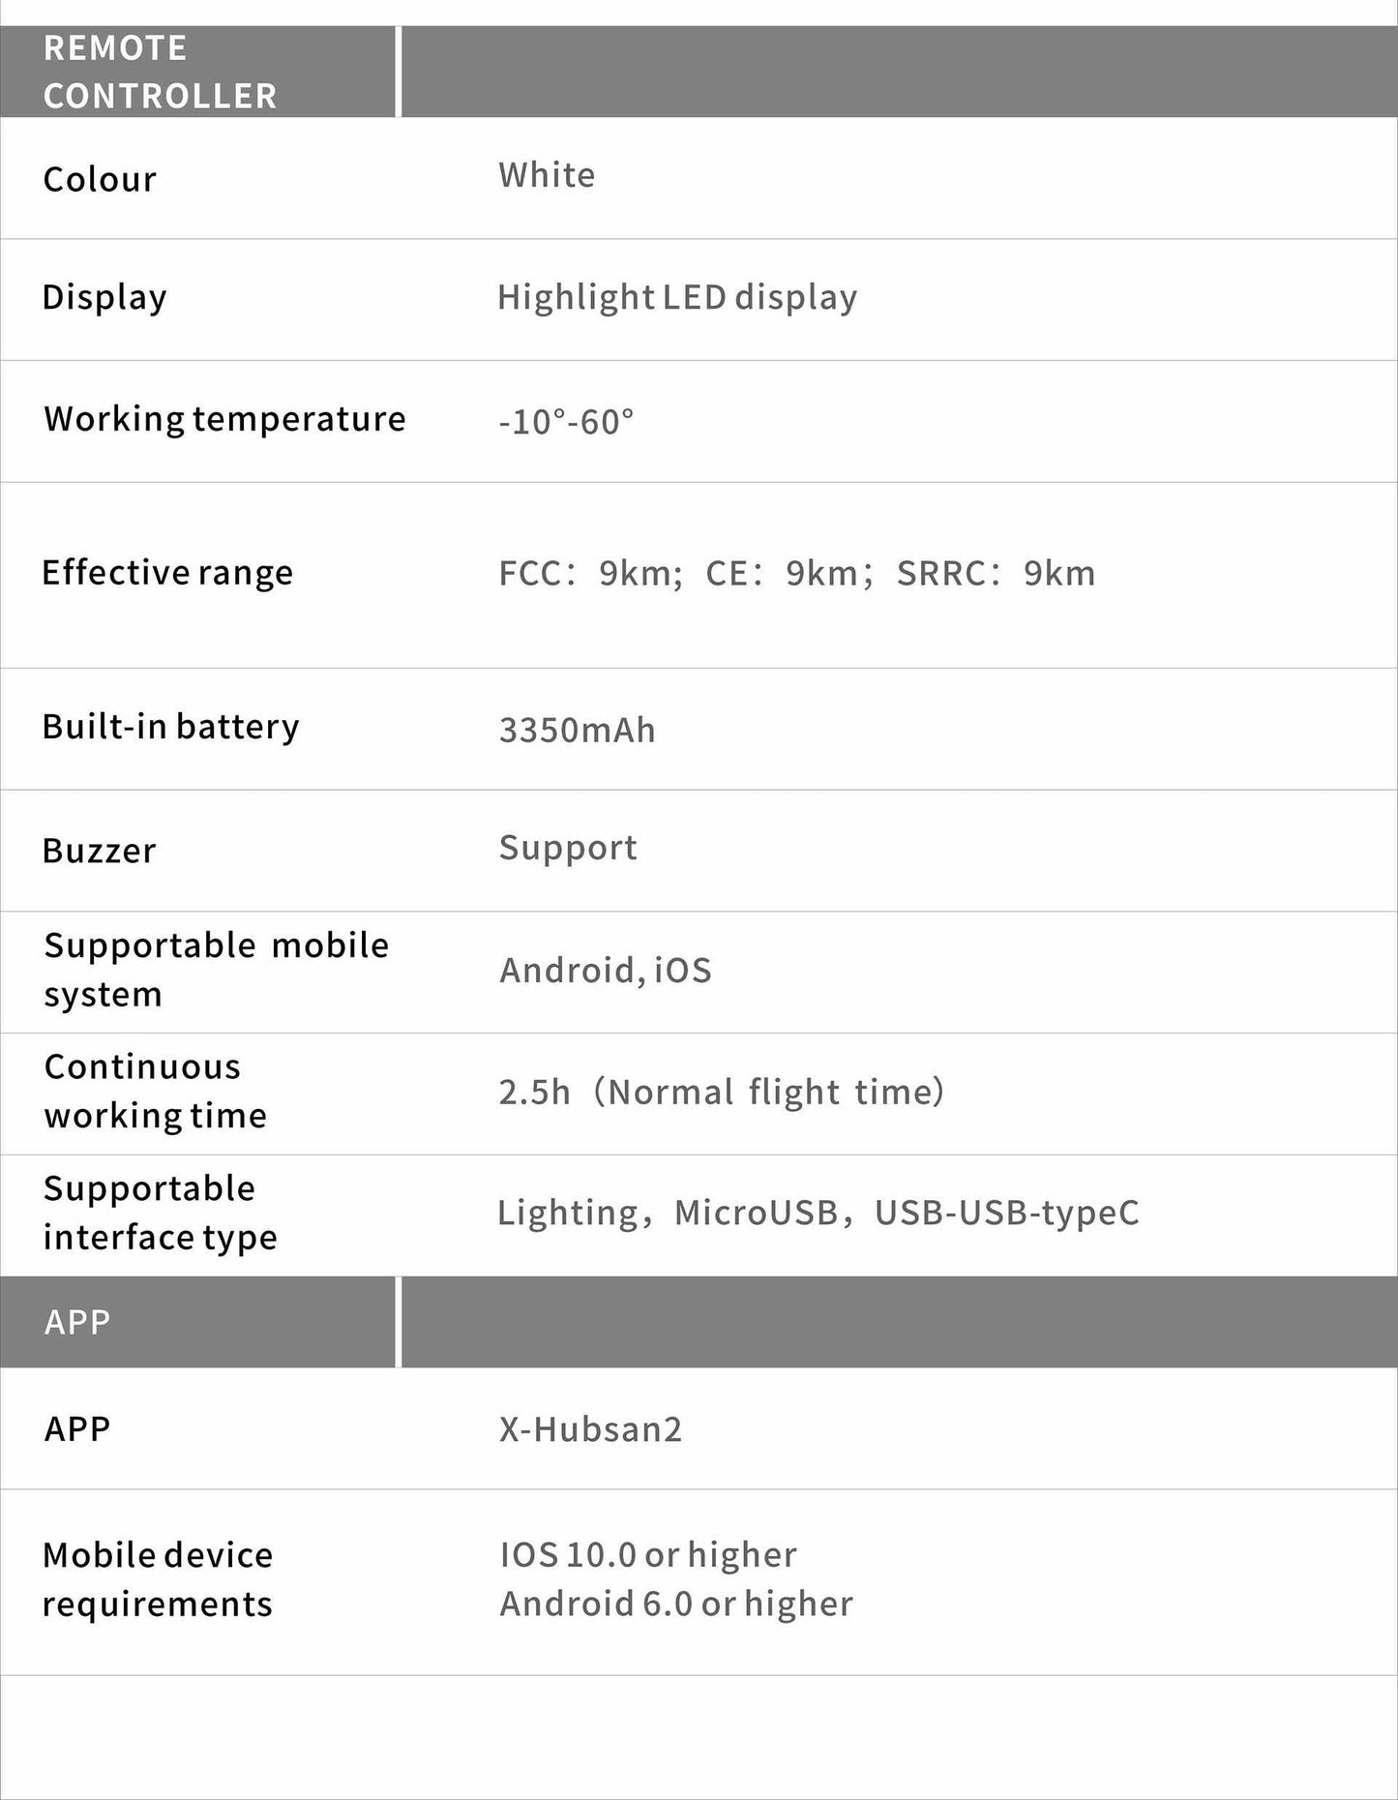
Task: Select the Built-in battery label
Action: pyautogui.click(x=171, y=727)
